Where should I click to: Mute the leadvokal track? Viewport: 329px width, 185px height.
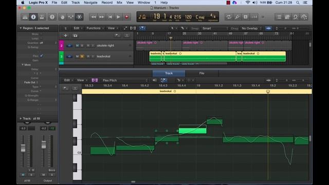pos(77,57)
